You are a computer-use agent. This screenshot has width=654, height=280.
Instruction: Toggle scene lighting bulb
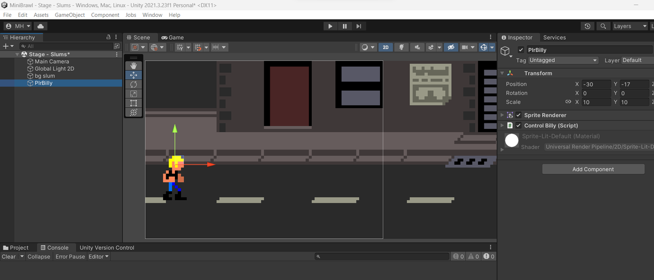pos(402,47)
